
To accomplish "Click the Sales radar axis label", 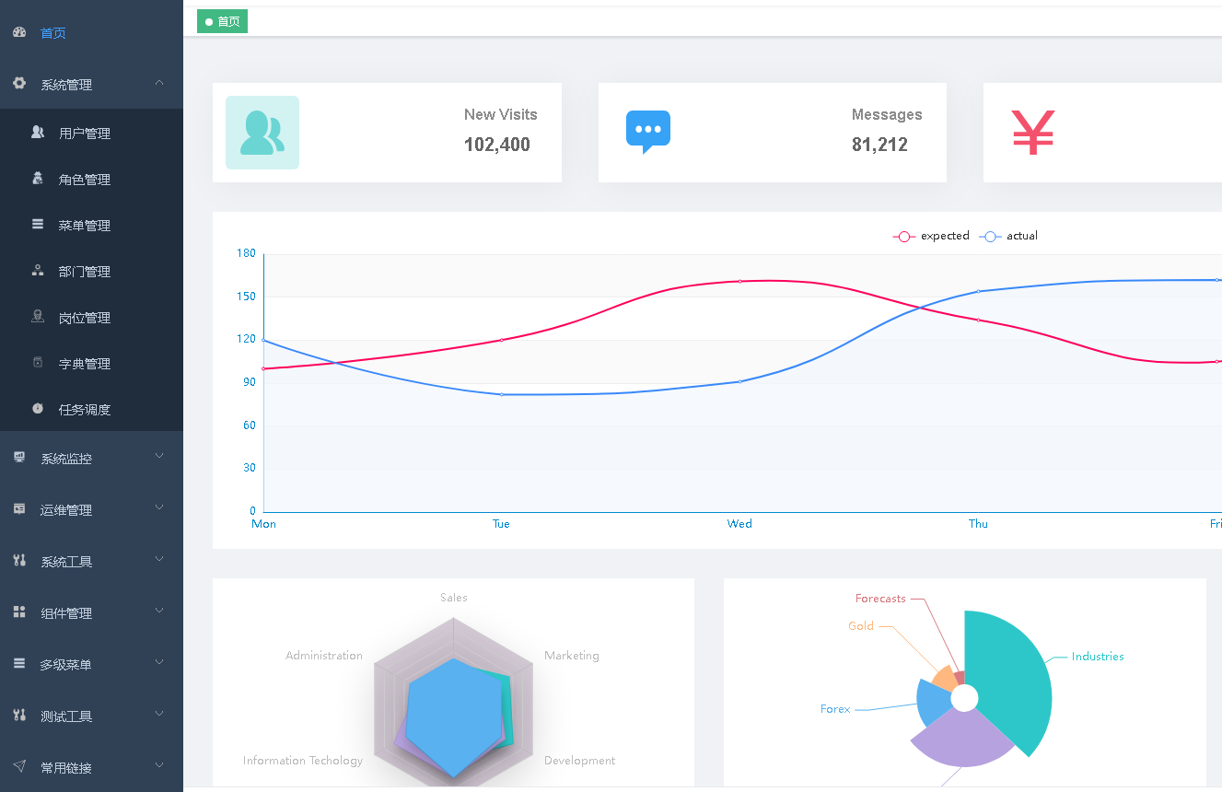I will coord(454,598).
